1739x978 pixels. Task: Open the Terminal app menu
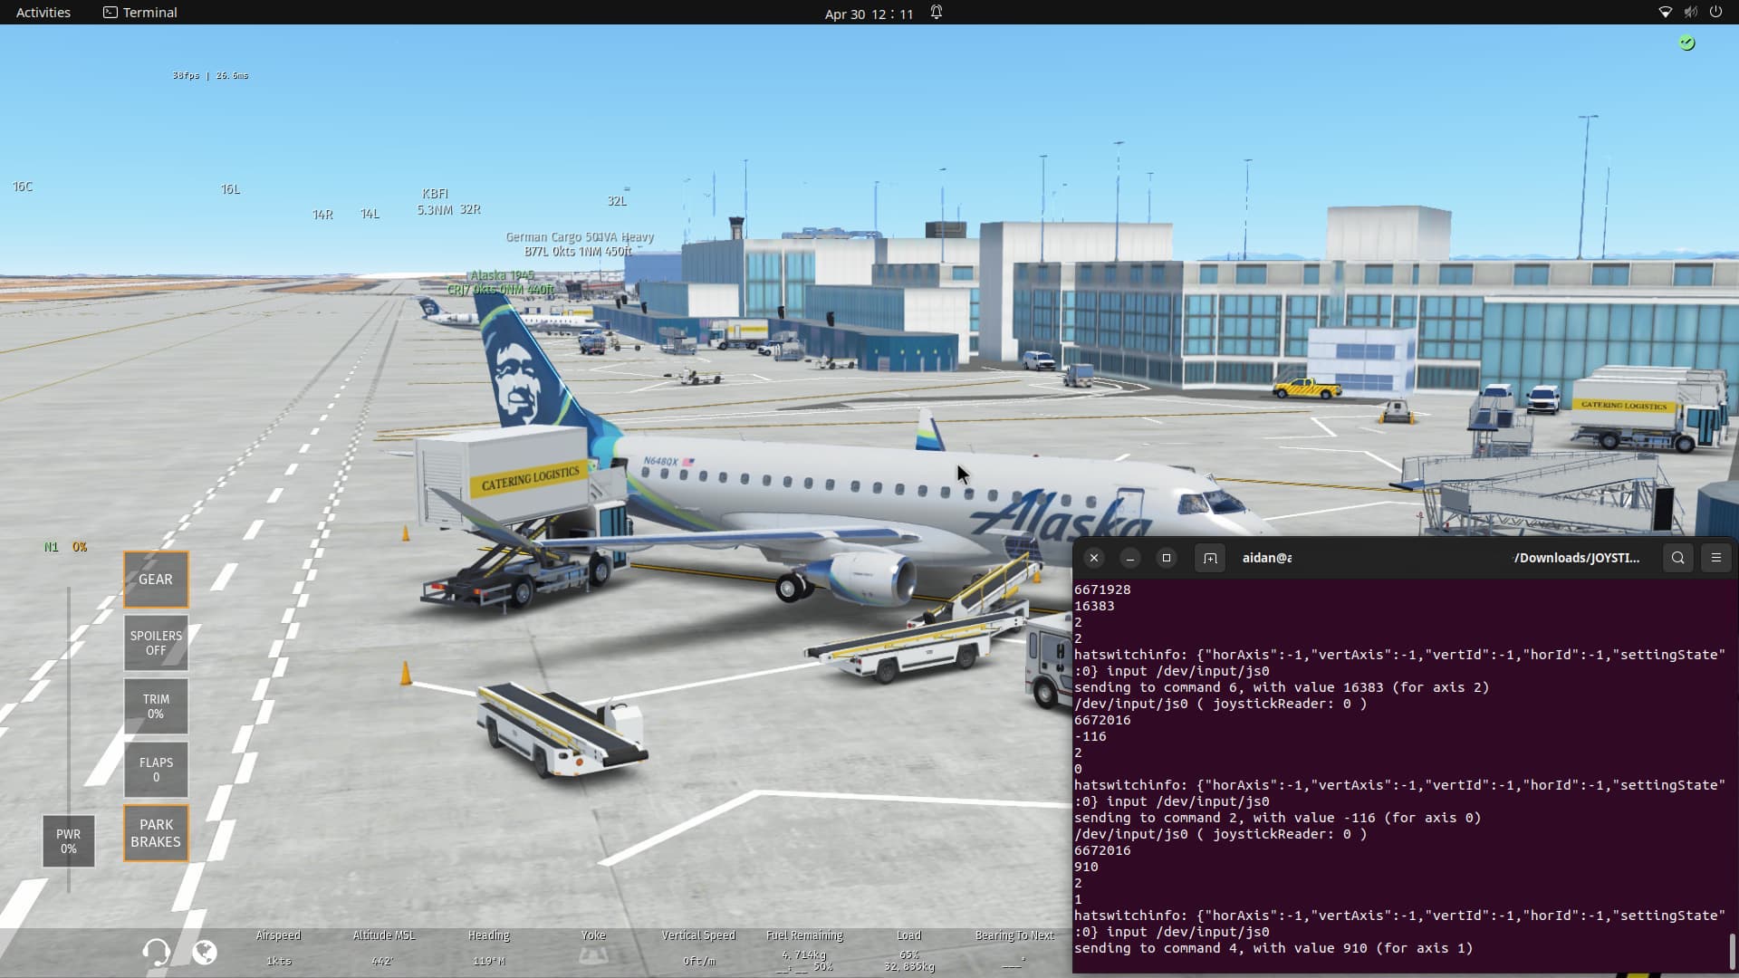pos(139,13)
